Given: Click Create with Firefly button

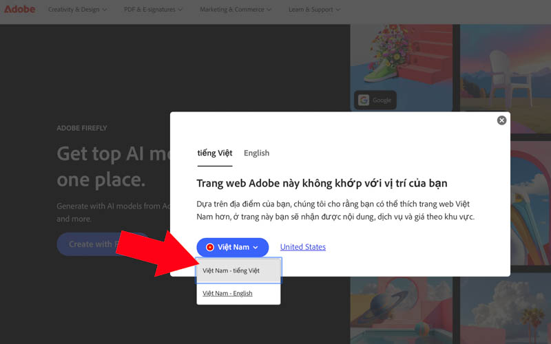Looking at the screenshot, I should point(104,244).
